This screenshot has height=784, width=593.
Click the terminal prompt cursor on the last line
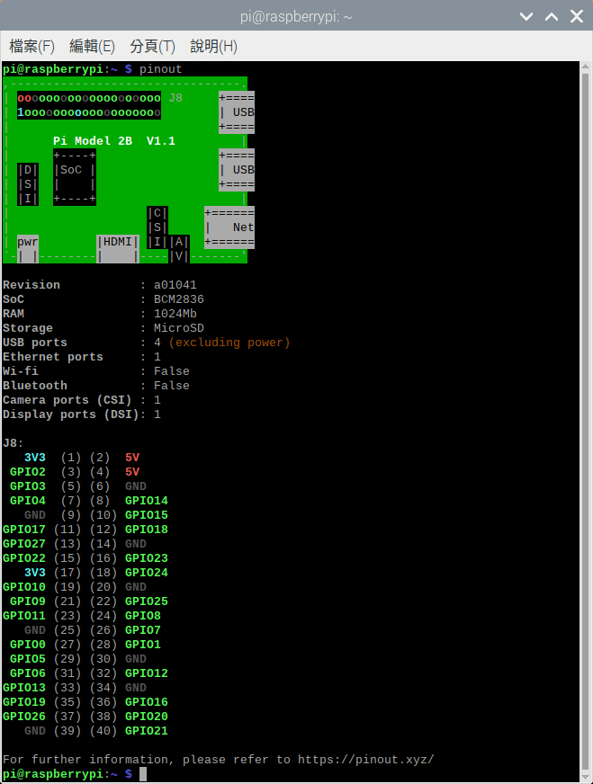tap(143, 774)
